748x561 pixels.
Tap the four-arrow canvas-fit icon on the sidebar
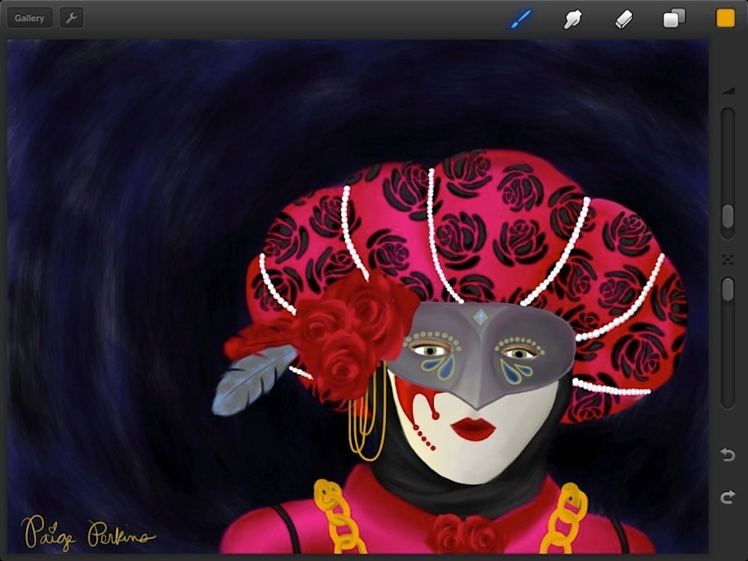727,258
